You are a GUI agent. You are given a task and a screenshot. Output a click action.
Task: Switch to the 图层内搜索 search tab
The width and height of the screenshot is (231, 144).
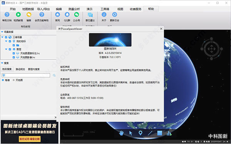tap(34, 69)
